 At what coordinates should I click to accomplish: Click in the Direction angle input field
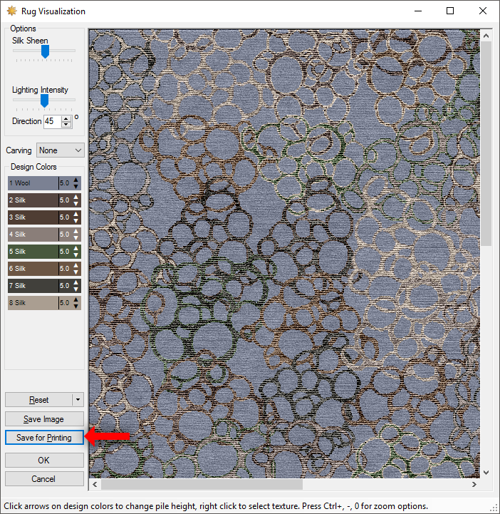click(51, 121)
